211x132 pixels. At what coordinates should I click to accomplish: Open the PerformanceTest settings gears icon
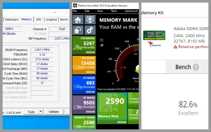pos(90,30)
